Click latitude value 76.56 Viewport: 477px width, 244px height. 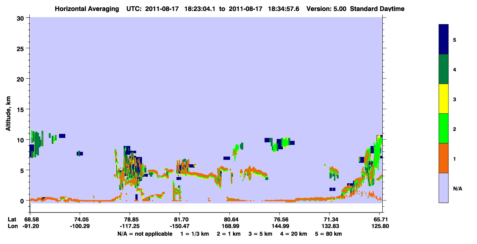280,219
